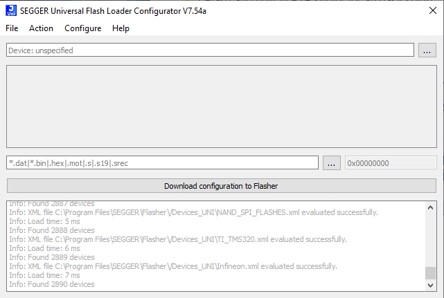Open the Configure menu
Viewport: 444px width, 298px height.
click(83, 28)
